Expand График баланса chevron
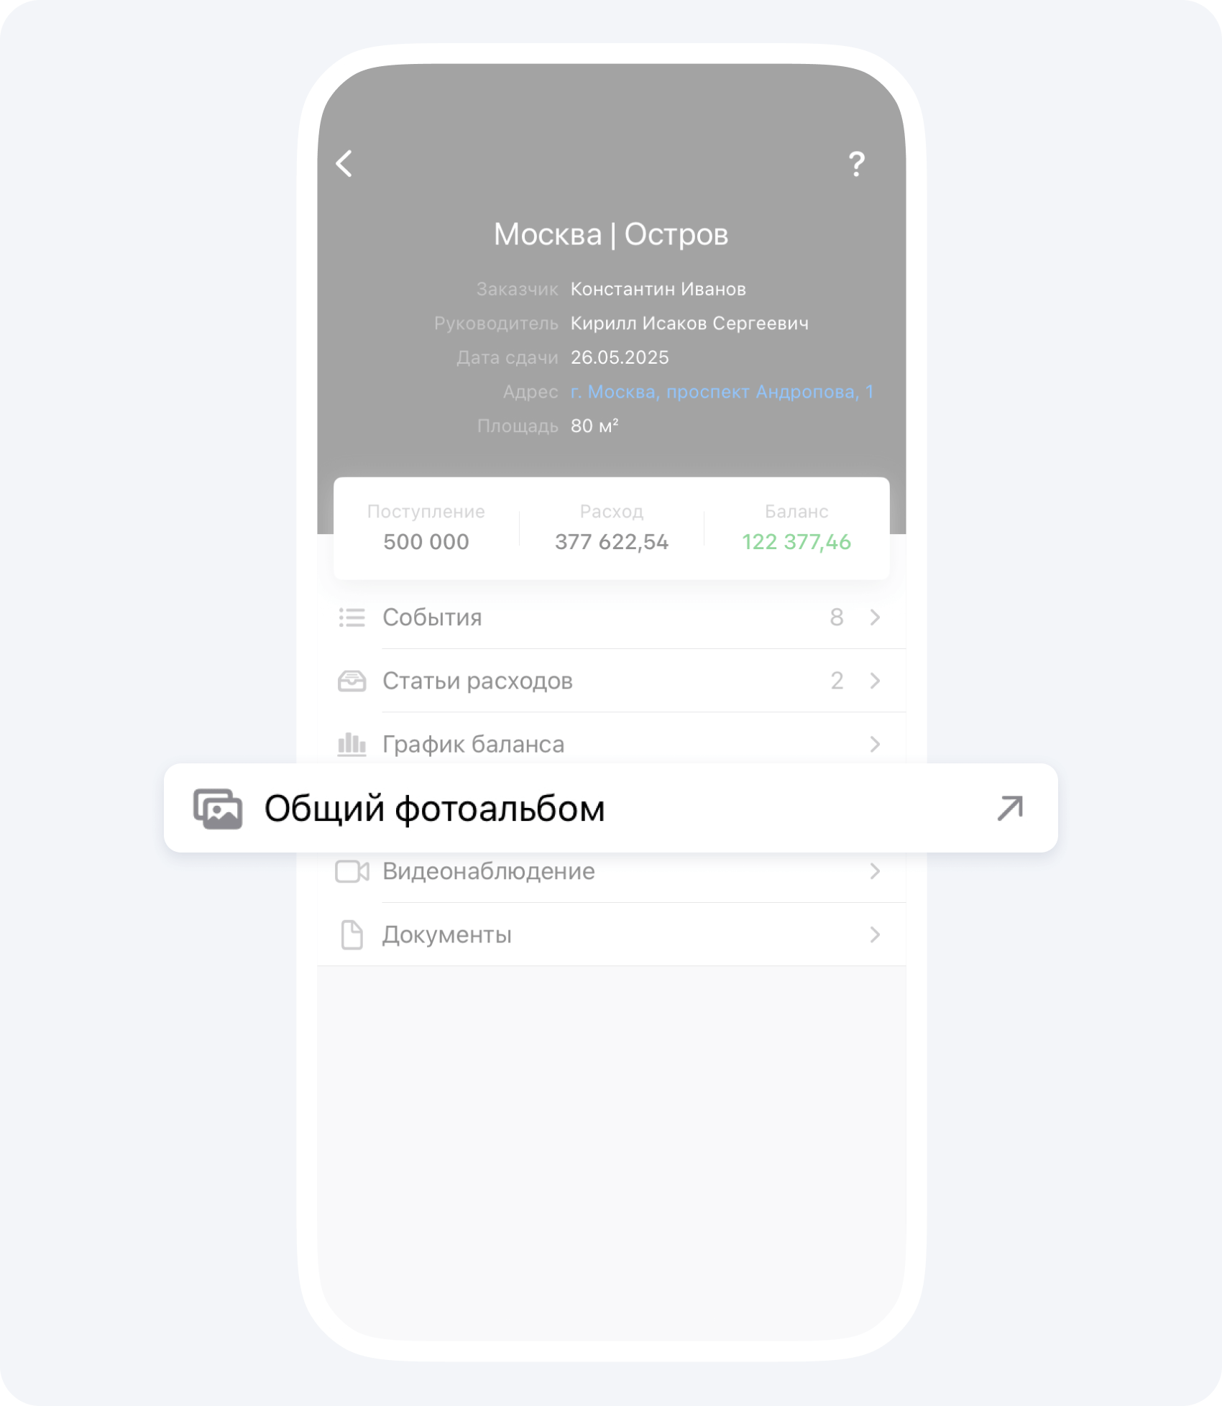1222x1406 pixels. [x=875, y=744]
